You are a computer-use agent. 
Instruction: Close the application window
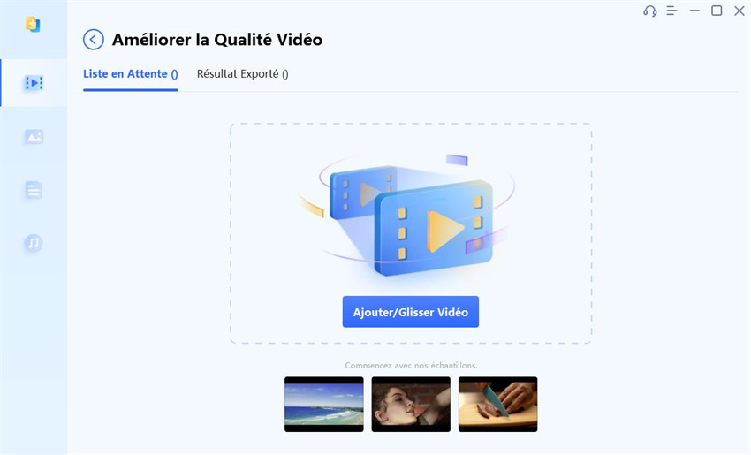pyautogui.click(x=739, y=11)
